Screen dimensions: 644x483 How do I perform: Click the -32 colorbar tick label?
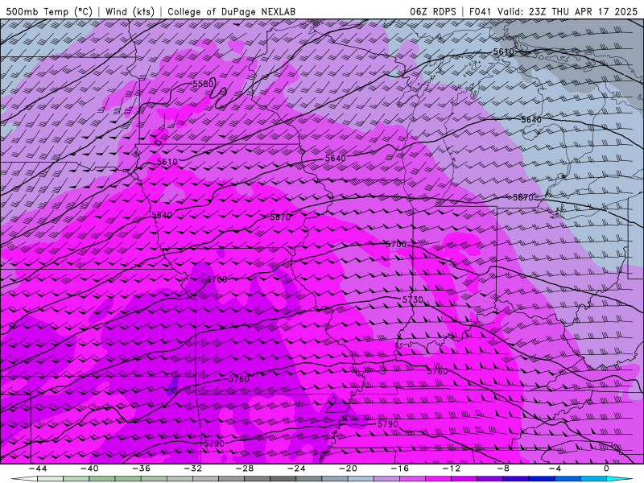pos(193,469)
